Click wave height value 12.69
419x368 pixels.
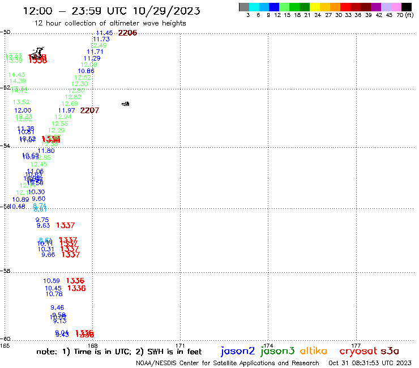tap(70, 104)
